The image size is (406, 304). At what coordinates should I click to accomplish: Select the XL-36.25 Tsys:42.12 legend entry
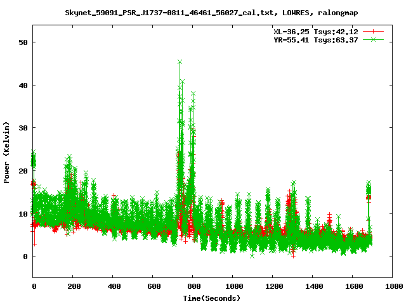click(x=316, y=32)
